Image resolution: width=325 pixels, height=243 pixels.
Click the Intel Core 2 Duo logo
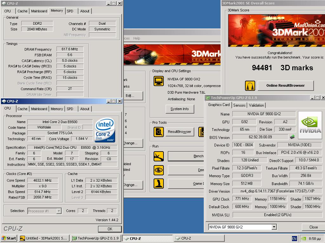(105, 130)
